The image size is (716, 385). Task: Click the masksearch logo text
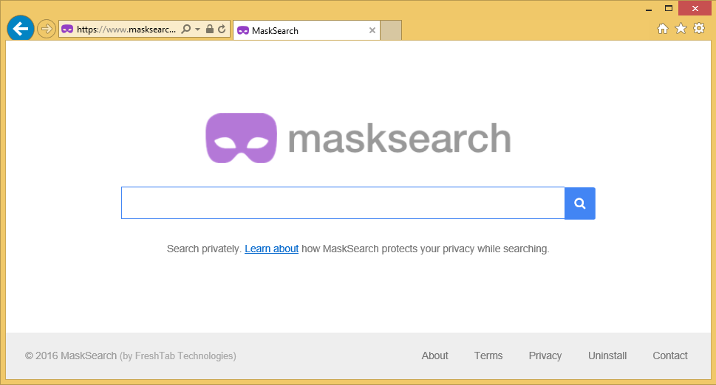[399, 138]
